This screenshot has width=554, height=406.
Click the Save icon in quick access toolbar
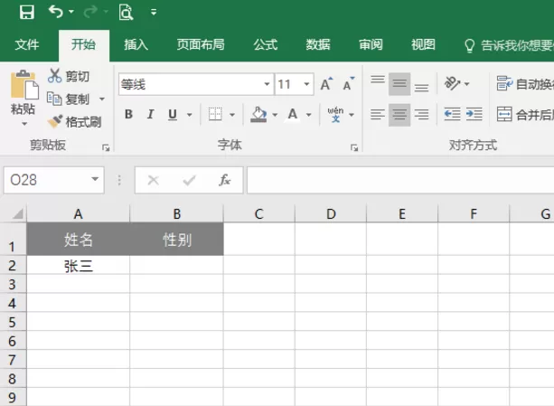click(27, 12)
